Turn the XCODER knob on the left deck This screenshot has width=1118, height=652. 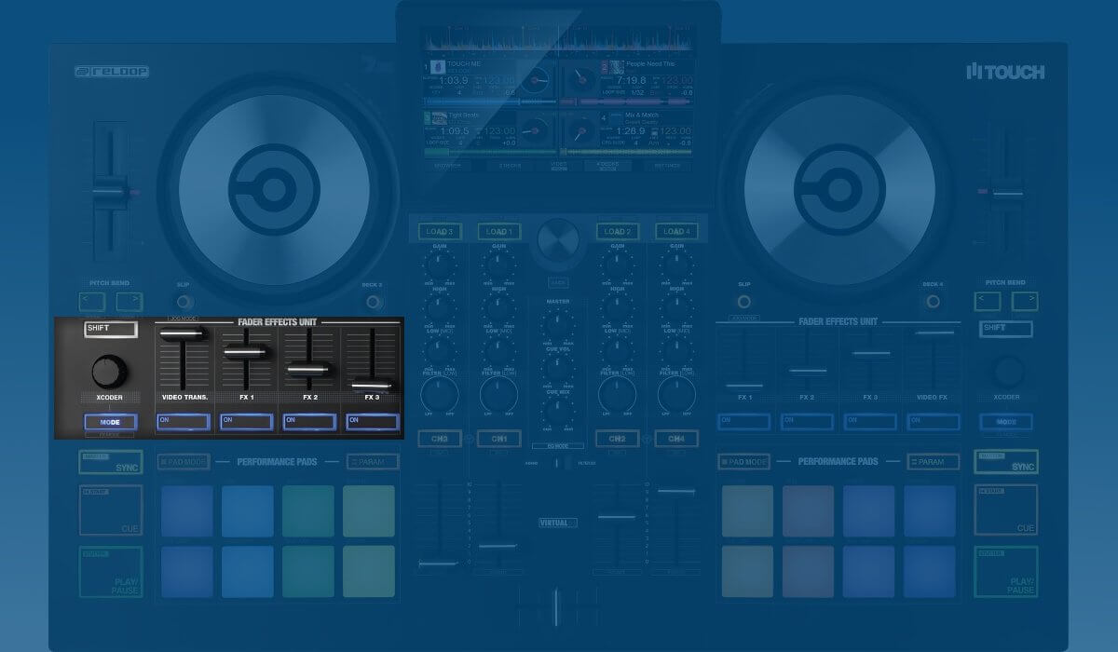point(111,371)
